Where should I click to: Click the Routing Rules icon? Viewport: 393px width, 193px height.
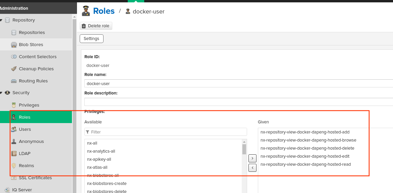[14, 81]
